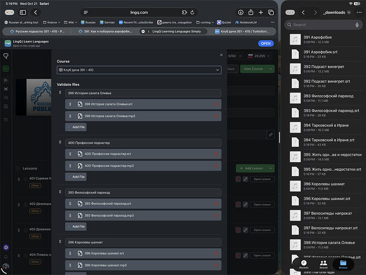Add file to 398 История салата Оливье

pyautogui.click(x=76, y=127)
